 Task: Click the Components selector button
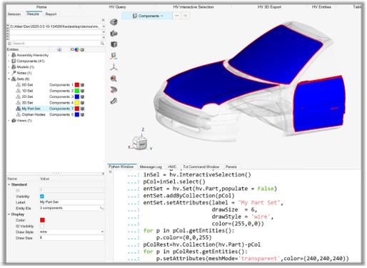tap(147, 16)
